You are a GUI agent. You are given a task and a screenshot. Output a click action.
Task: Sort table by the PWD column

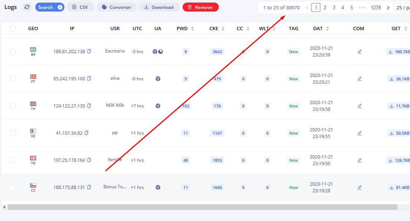[192, 29]
